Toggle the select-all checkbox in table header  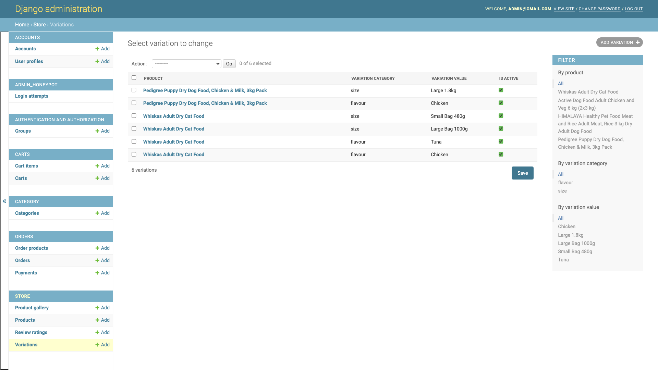pyautogui.click(x=134, y=78)
